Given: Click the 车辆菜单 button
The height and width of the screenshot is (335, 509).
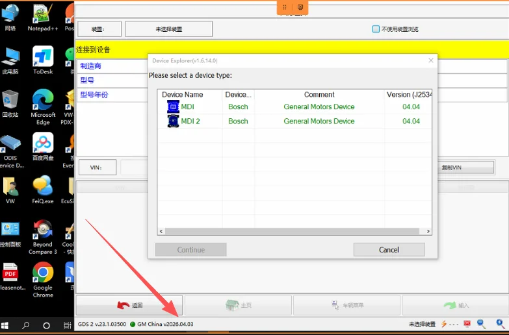Looking at the screenshot, I should (346, 305).
